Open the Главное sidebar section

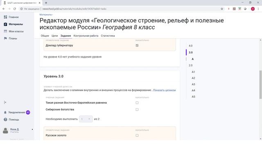(11, 17)
